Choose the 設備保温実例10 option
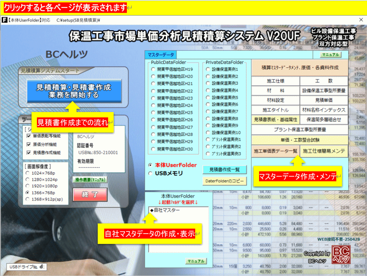Screen dimensions: 367x276 (208, 133)
